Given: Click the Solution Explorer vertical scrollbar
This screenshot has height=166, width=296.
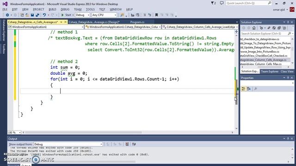Looking at the screenshot, I should point(292,51).
